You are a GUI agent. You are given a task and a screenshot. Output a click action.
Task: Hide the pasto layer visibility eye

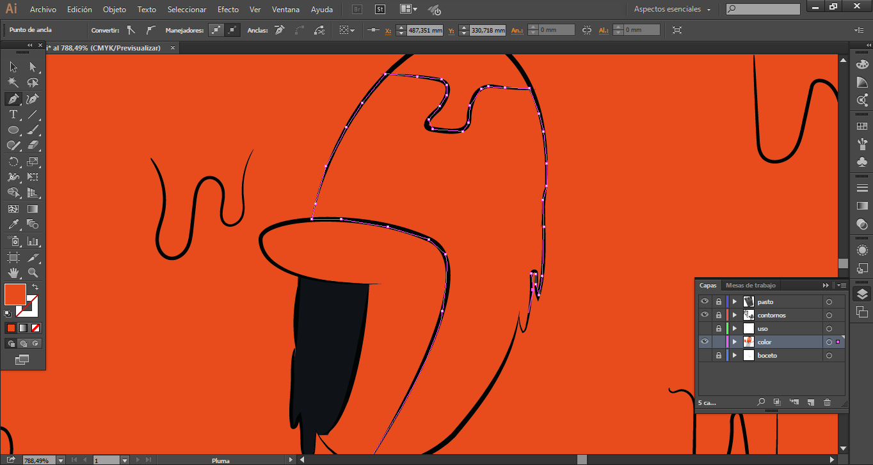pyautogui.click(x=705, y=301)
